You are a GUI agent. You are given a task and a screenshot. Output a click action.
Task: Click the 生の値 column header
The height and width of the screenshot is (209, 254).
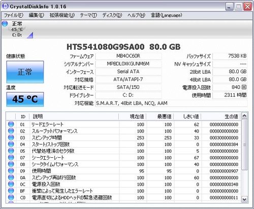[220, 117]
